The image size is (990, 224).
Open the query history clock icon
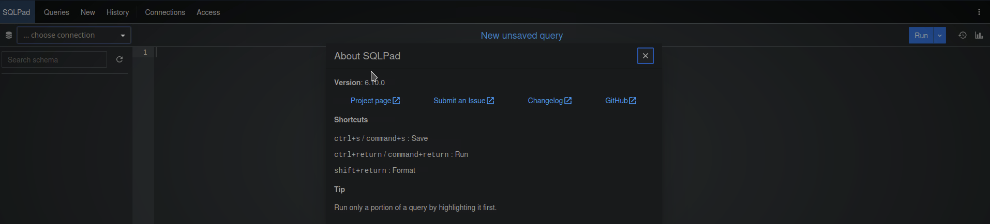tap(962, 35)
